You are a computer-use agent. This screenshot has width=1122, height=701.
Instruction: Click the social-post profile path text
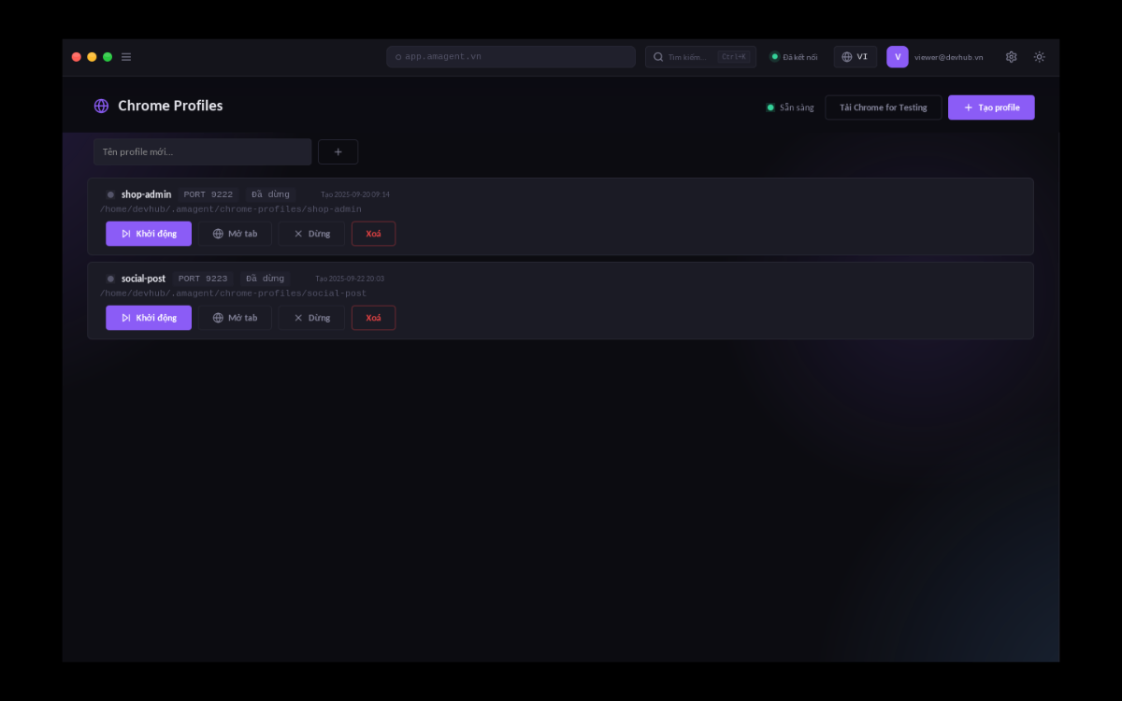tap(234, 293)
